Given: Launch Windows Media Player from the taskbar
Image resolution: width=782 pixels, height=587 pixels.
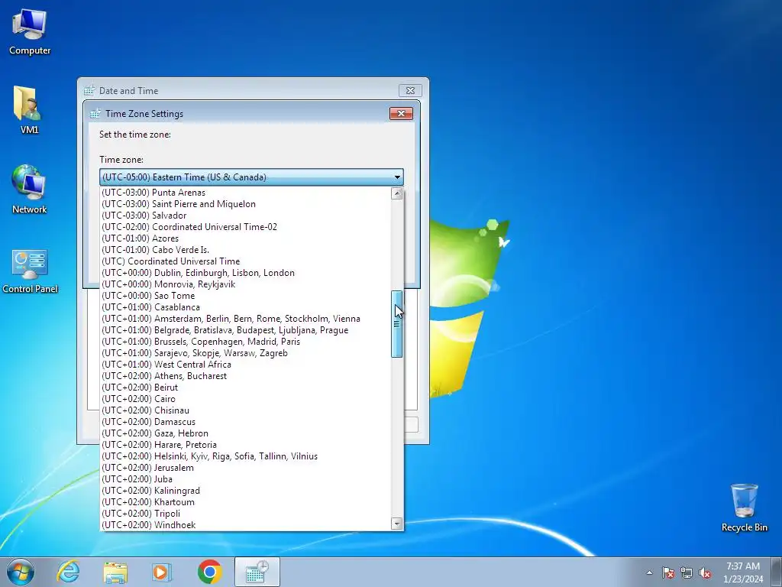Looking at the screenshot, I should [161, 572].
